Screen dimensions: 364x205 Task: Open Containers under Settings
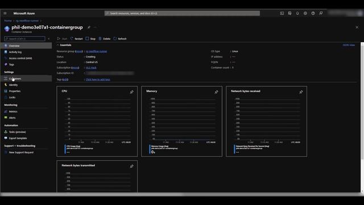26,79
